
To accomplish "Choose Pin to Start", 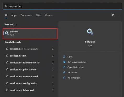I will (72, 73).
